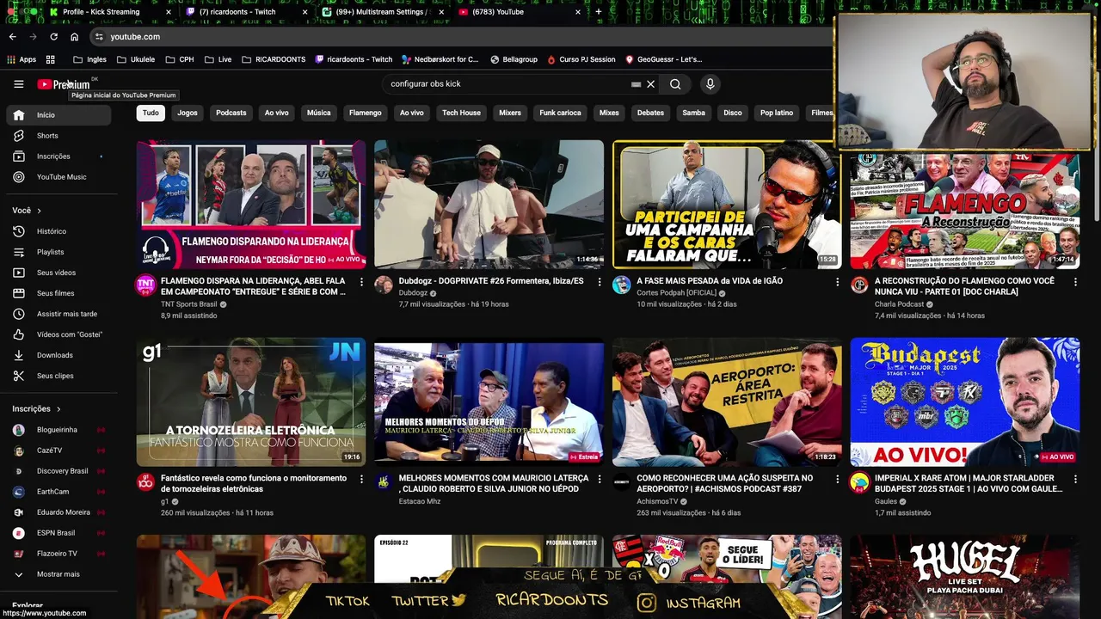Open Geoguessr bookmark

point(663,59)
